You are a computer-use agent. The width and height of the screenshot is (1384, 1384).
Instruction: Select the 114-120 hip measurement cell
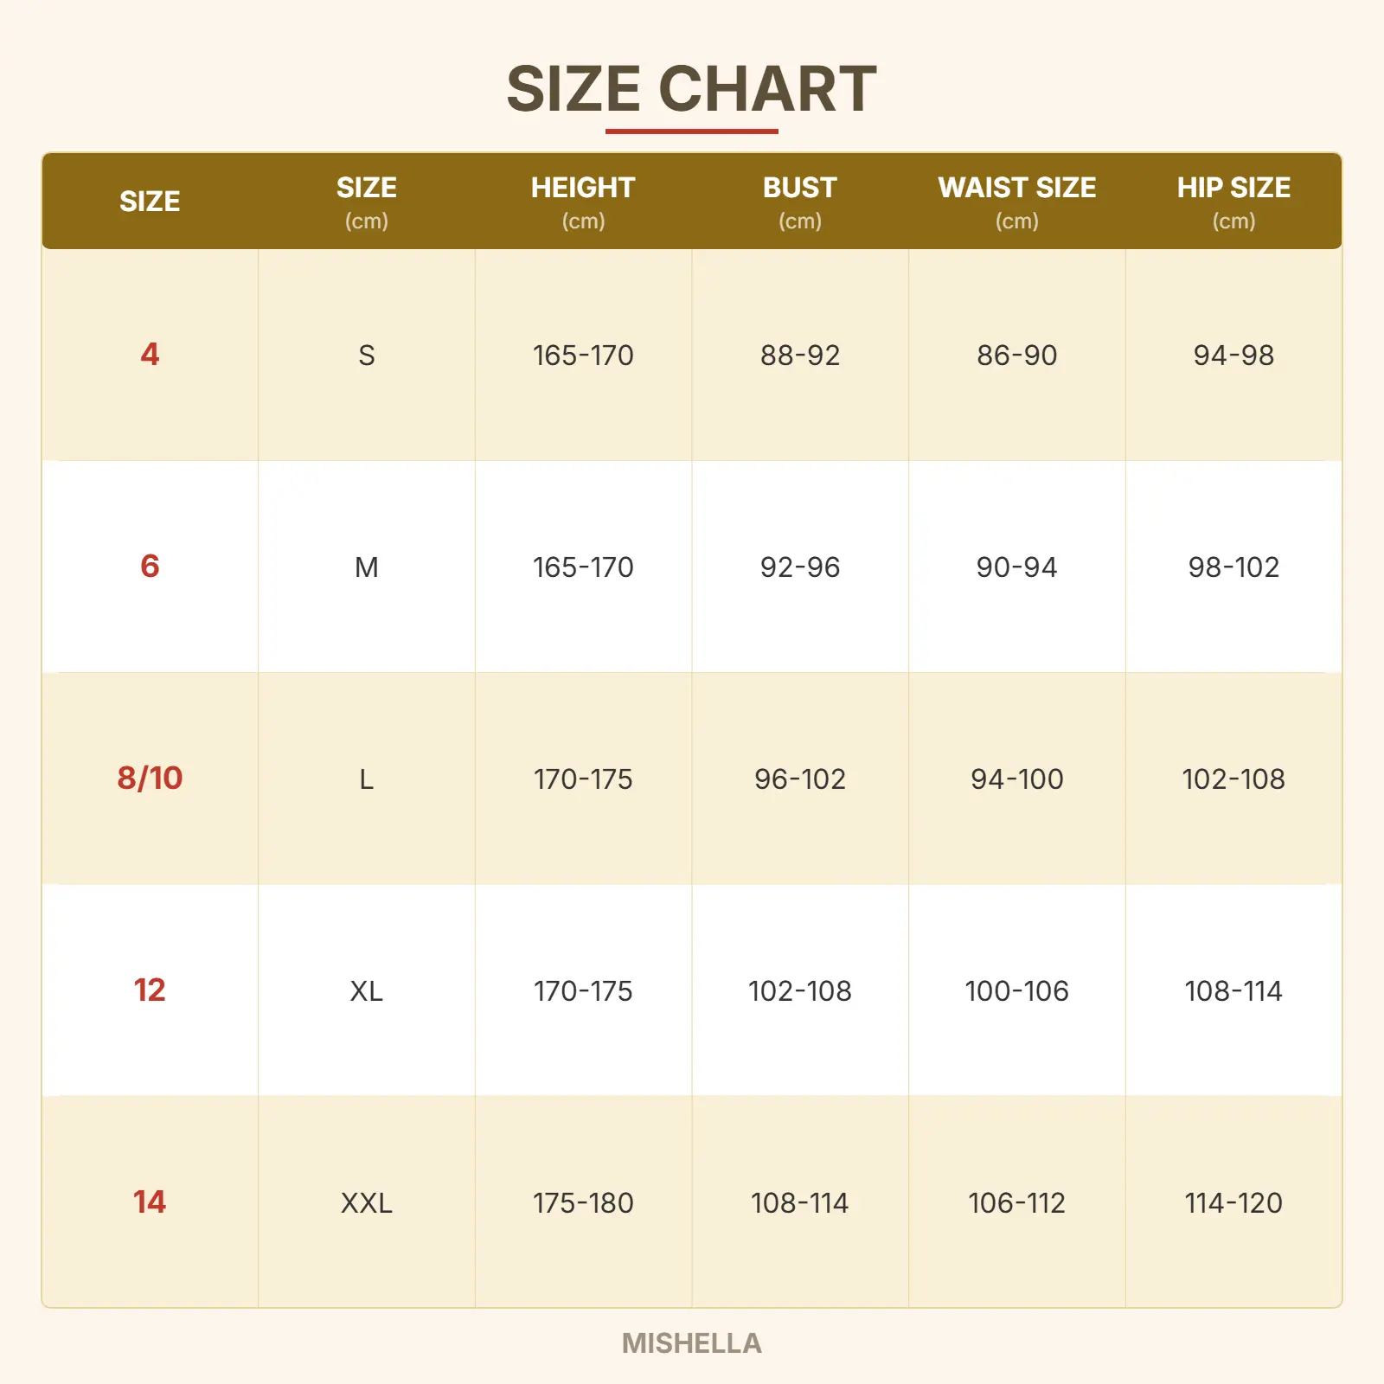pos(1233,1202)
